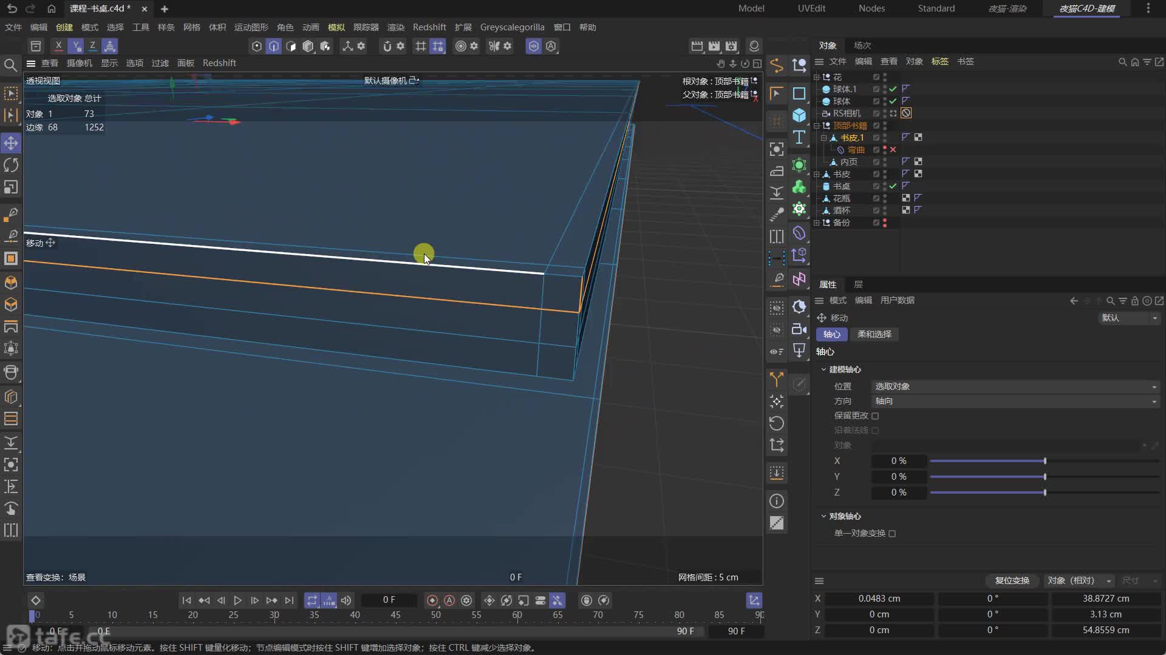Switch to the 场次 tab
Screen dimensions: 1166x655
(x=862, y=45)
